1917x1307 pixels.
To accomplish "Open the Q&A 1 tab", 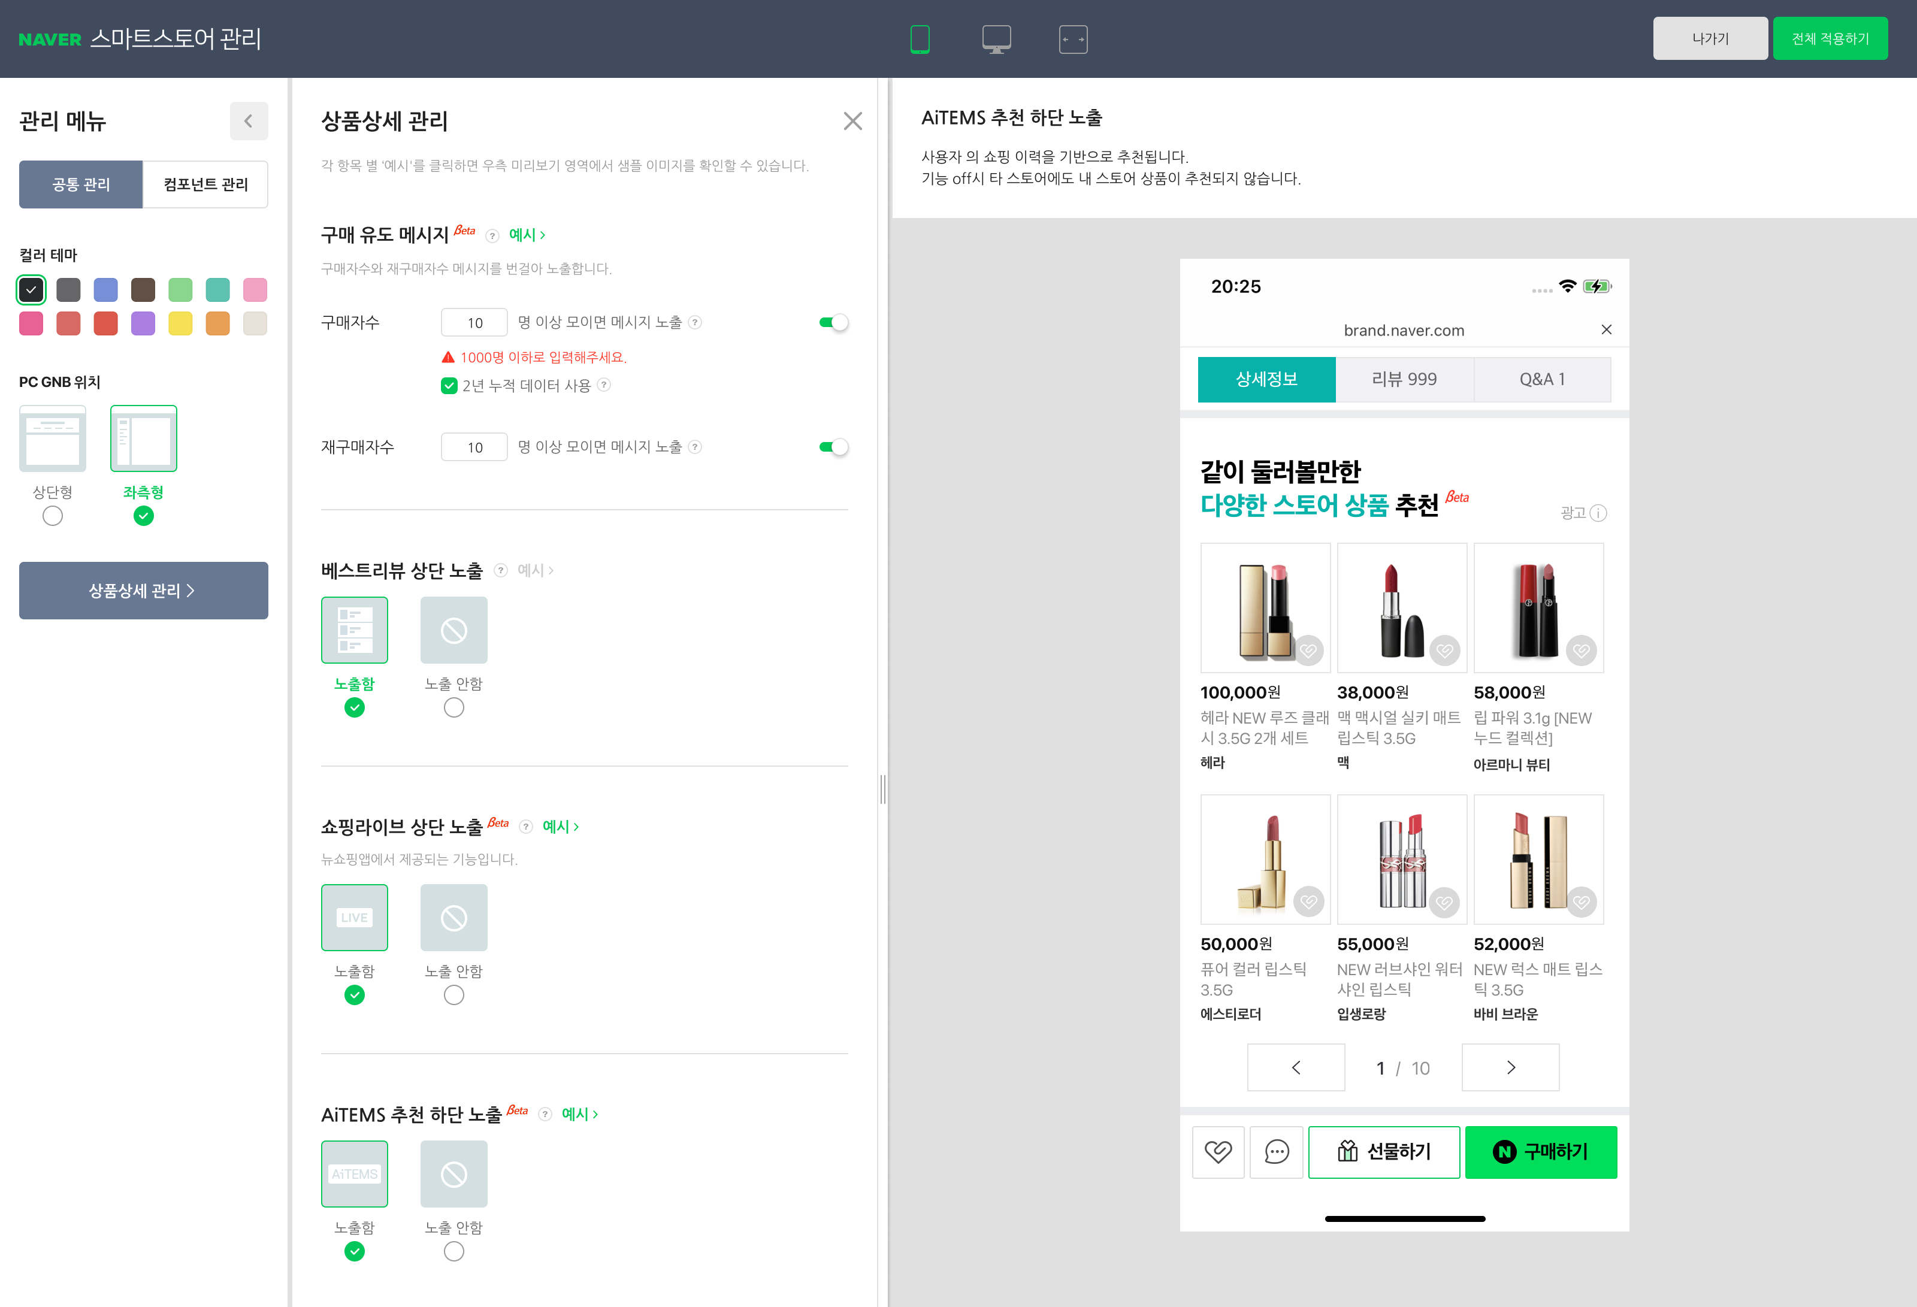I will pyautogui.click(x=1541, y=379).
